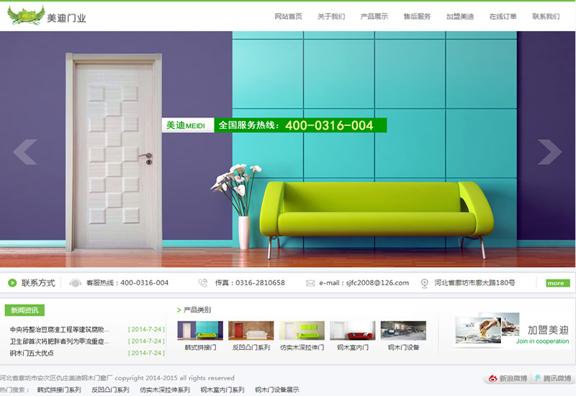Image resolution: width=576 pixels, height=396 pixels.
Task: Click the 加盟美迪 Join in cooperation banner
Action: coord(513,330)
